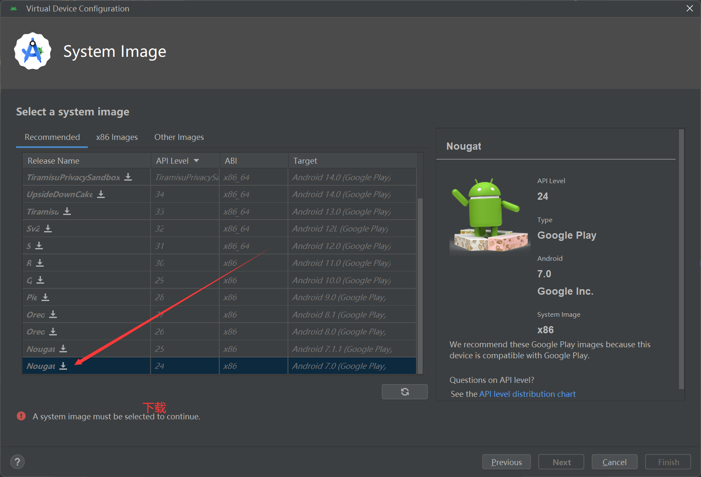701x477 pixels.
Task: Close the Virtual Device Configuration dialog
Action: click(690, 8)
